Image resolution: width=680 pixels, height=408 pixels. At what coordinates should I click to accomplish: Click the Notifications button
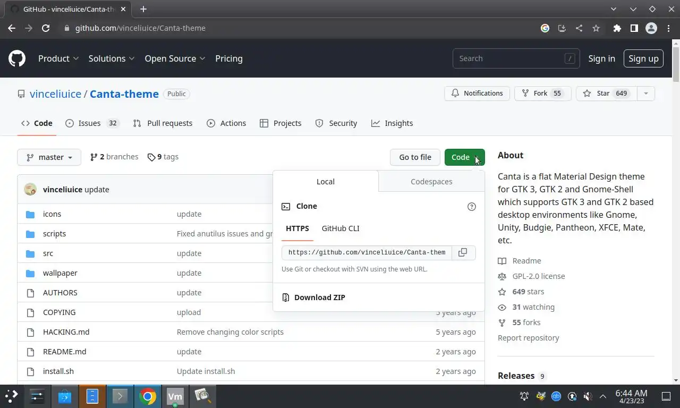point(477,93)
